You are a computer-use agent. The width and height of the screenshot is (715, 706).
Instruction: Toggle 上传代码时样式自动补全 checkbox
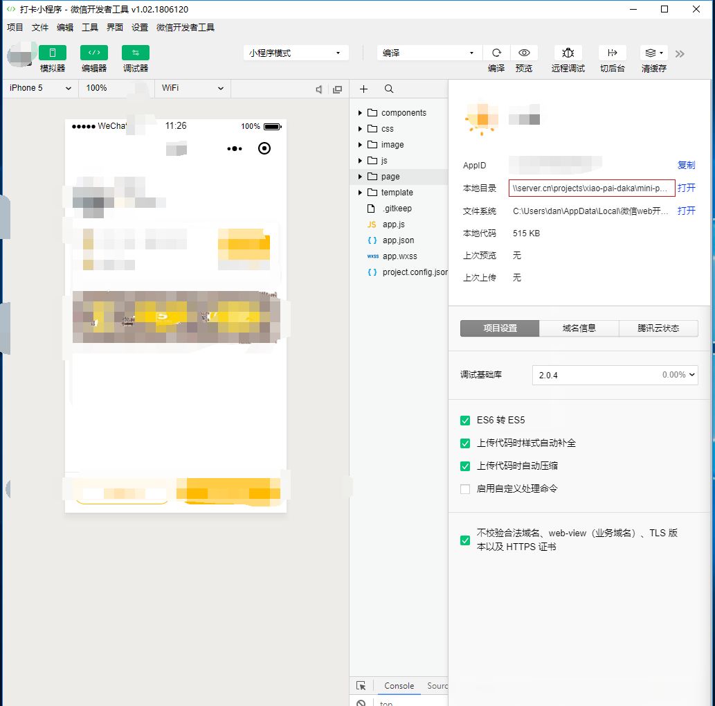pyautogui.click(x=465, y=443)
